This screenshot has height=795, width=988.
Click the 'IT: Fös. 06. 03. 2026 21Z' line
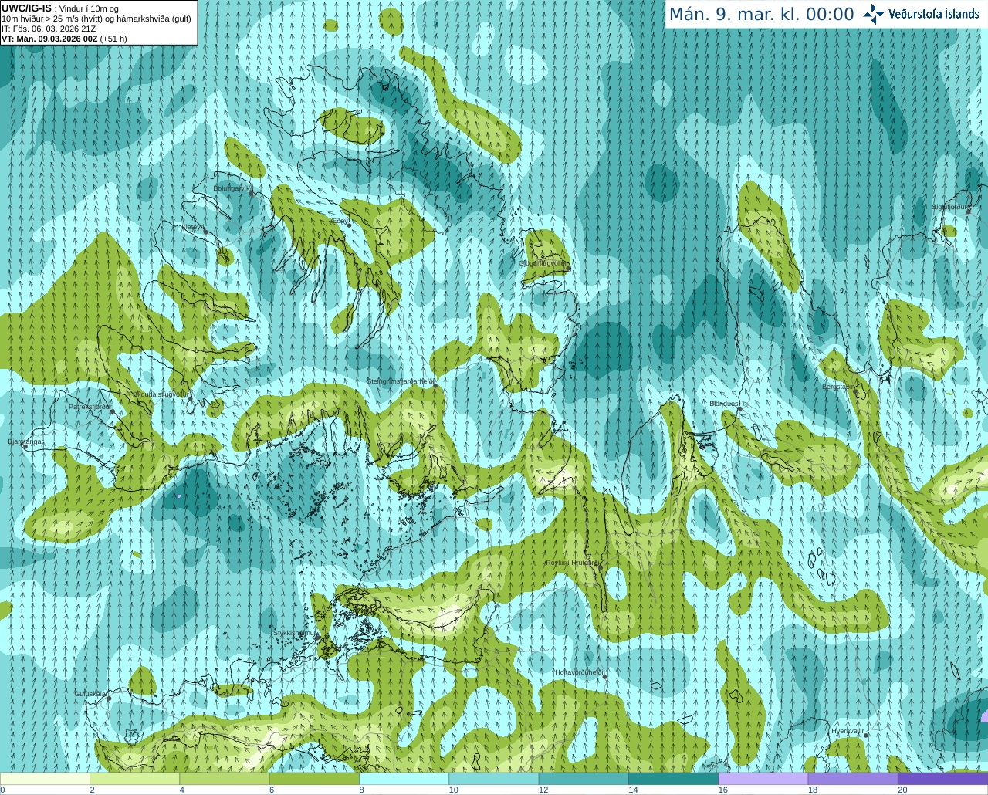pos(49,29)
